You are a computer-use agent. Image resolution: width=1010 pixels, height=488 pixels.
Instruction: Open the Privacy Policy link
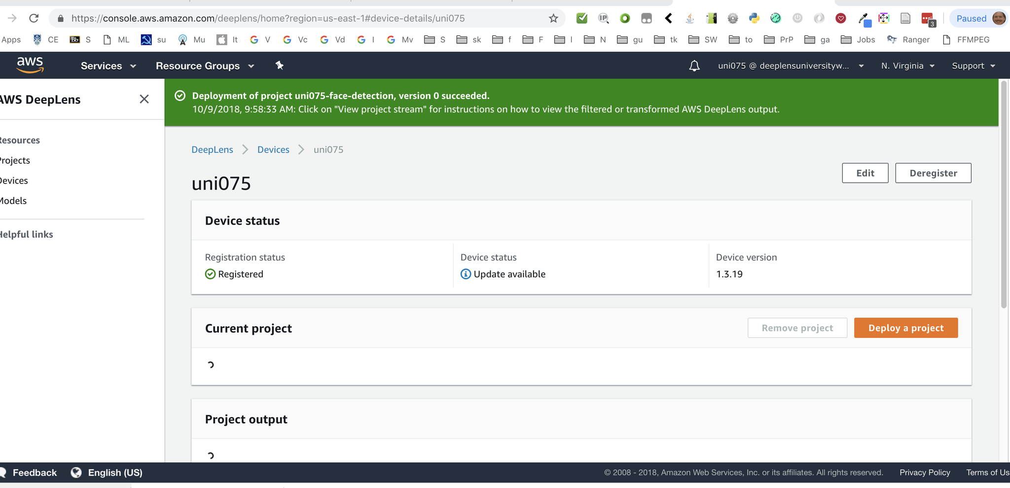tap(925, 472)
